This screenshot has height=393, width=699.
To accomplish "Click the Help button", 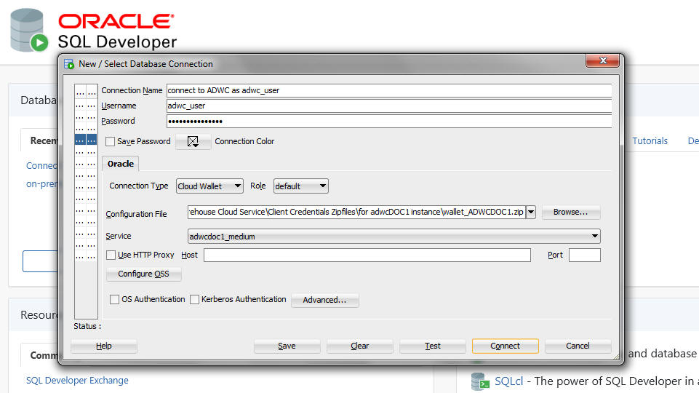I will (x=104, y=346).
